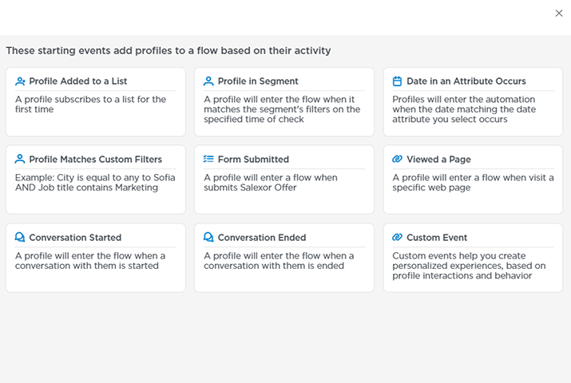
Task: Click the Custom Event title
Action: (437, 238)
